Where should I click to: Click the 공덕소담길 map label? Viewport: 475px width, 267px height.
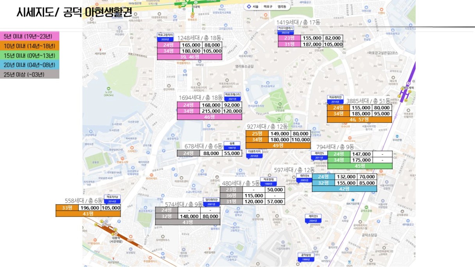pos(369,235)
